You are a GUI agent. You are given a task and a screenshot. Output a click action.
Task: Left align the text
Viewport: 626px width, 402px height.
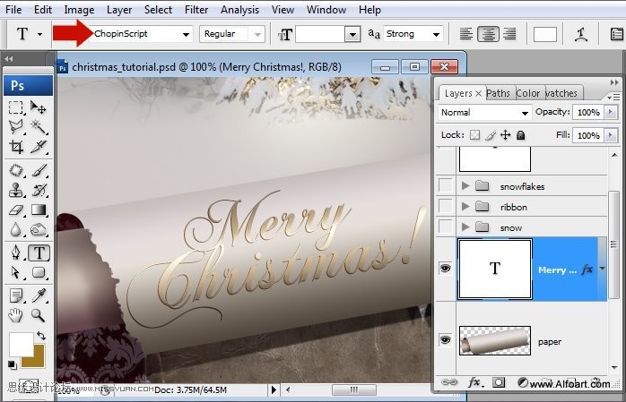click(x=466, y=34)
